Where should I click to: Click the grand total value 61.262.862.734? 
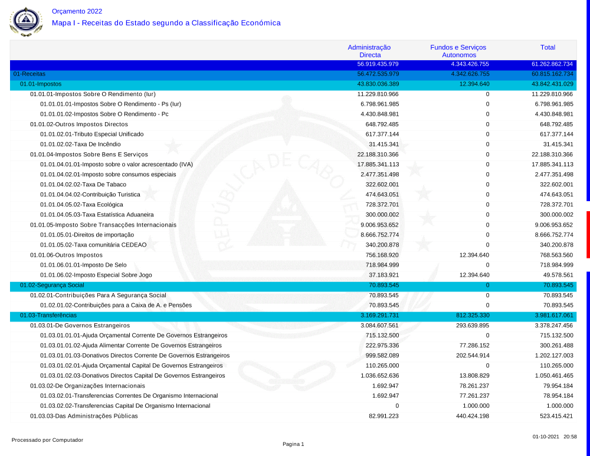552,64
